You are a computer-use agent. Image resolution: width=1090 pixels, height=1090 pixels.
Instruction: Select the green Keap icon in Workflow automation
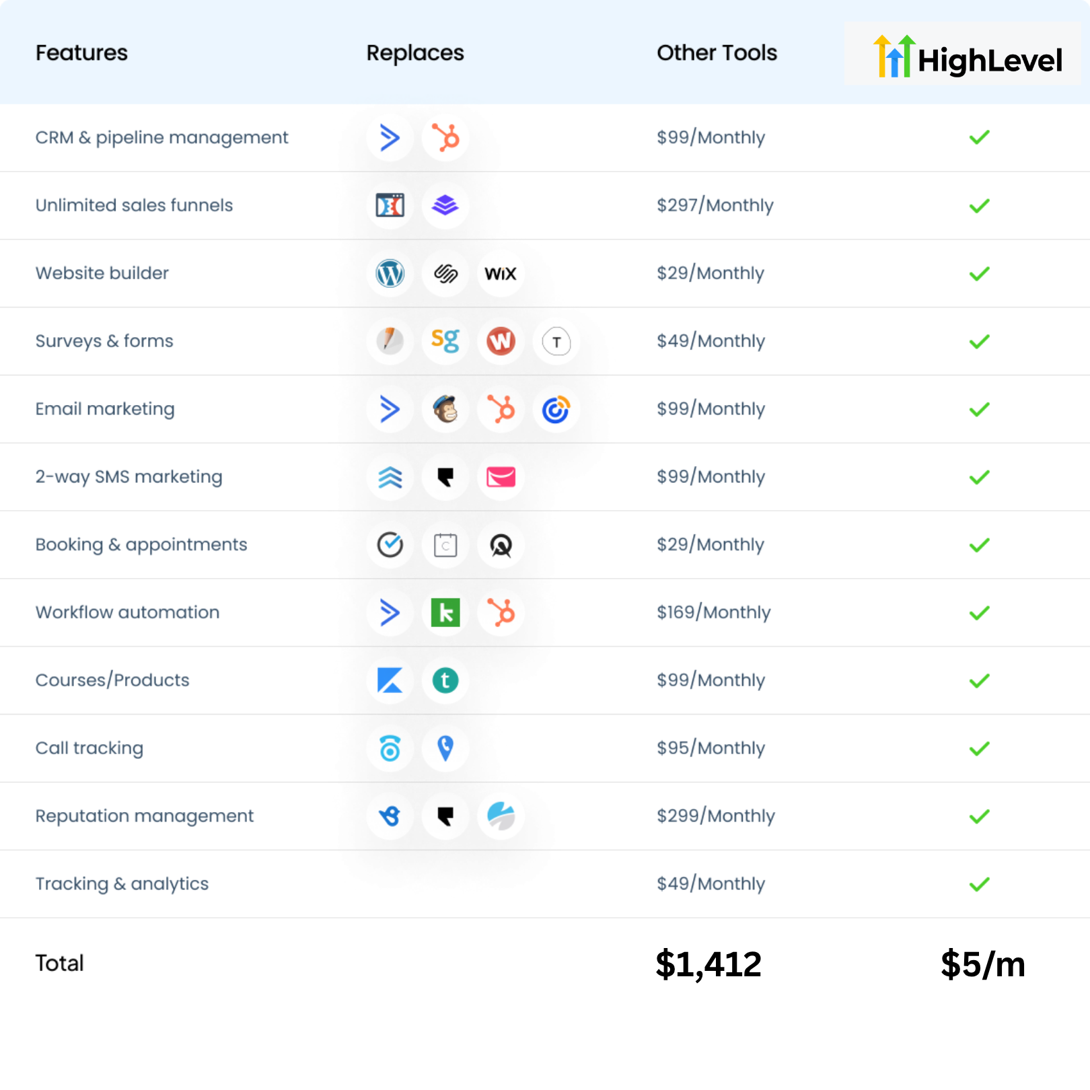click(445, 612)
